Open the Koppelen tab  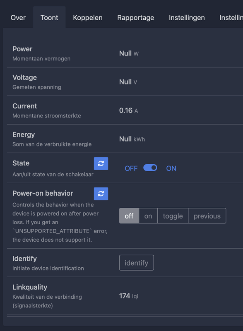pos(88,17)
